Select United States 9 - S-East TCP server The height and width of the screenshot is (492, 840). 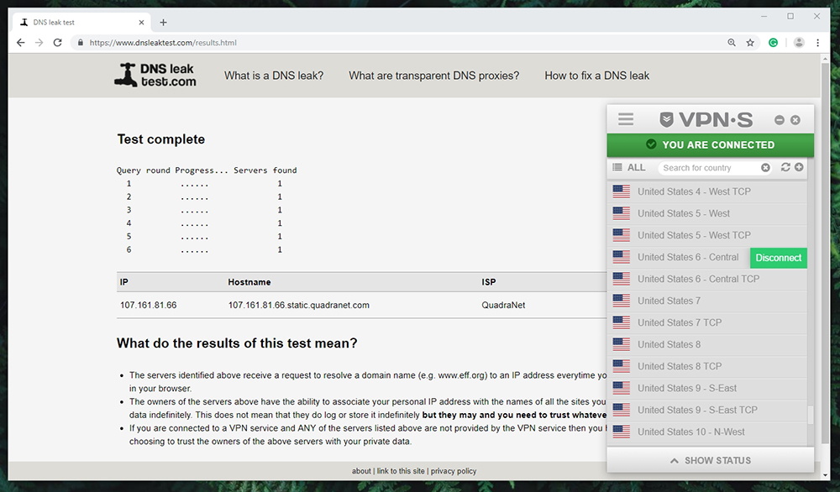tap(708, 410)
